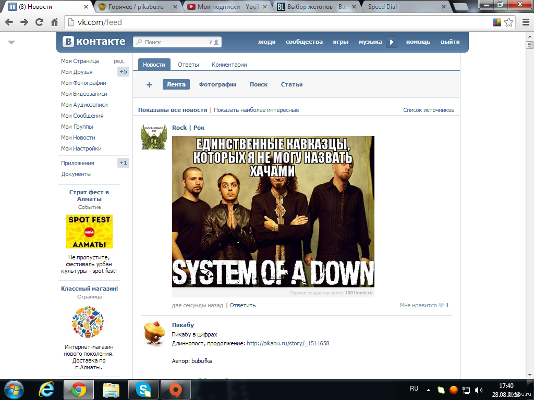Click the colorful extension icon in address bar
This screenshot has width=534, height=400.
(497, 22)
